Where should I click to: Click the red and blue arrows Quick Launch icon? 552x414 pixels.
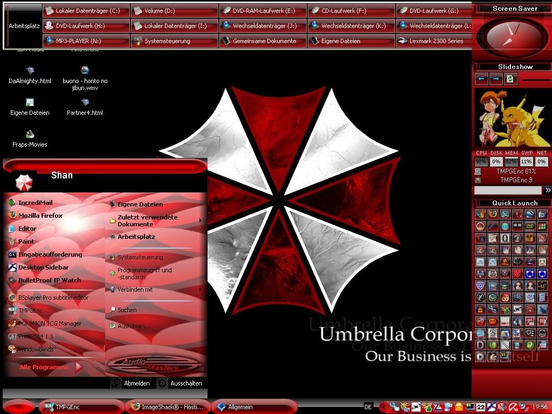point(480,238)
